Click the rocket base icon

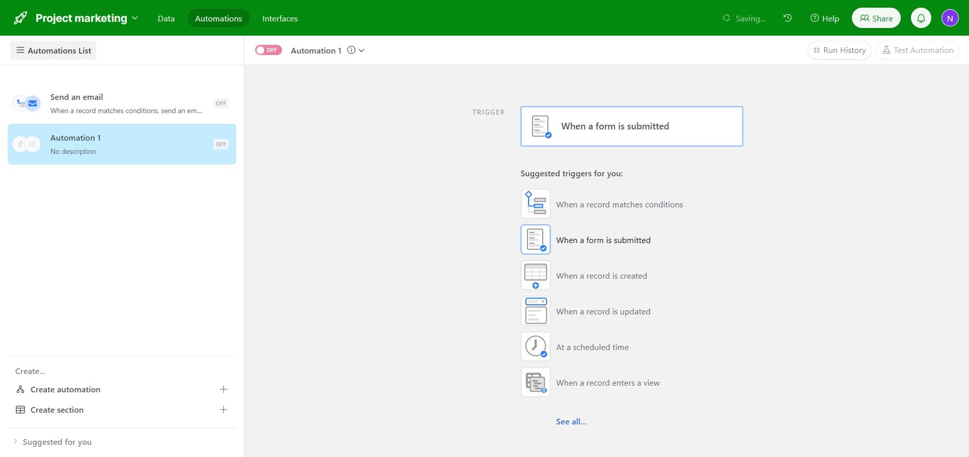tap(20, 18)
